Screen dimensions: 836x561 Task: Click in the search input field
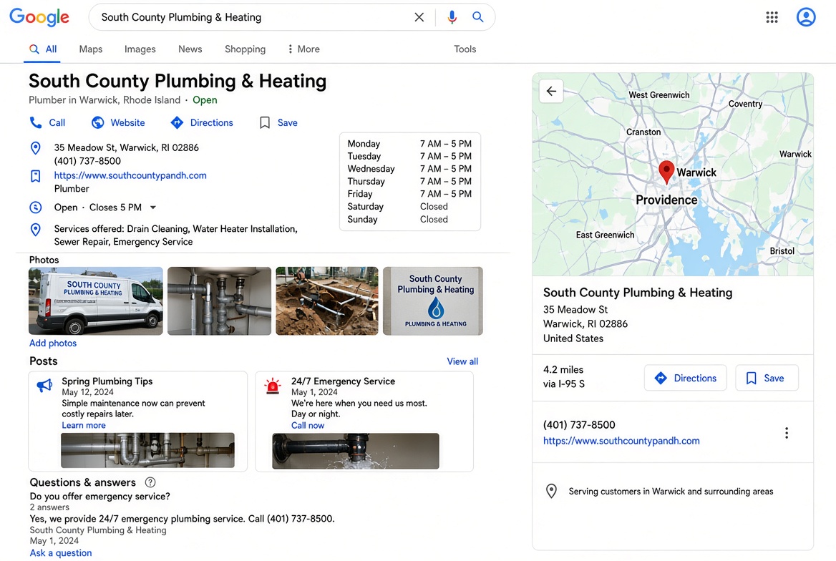click(x=253, y=17)
